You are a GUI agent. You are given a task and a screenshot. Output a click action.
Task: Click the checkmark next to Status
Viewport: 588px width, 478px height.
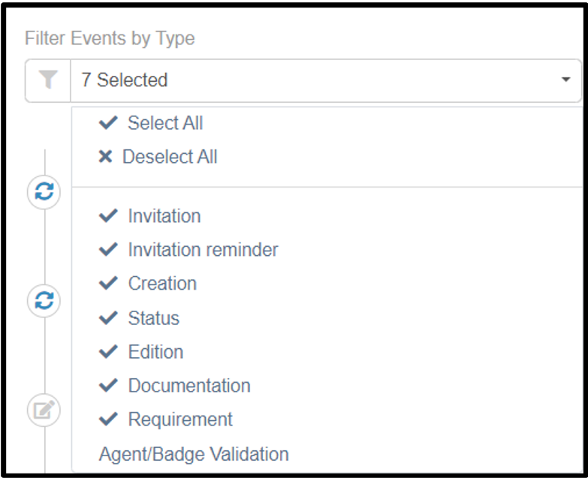109,318
